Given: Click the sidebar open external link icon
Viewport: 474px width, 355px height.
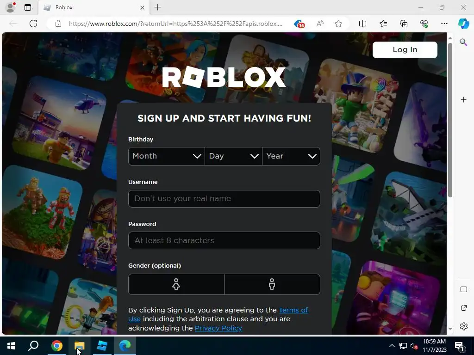Looking at the screenshot, I should [x=463, y=308].
